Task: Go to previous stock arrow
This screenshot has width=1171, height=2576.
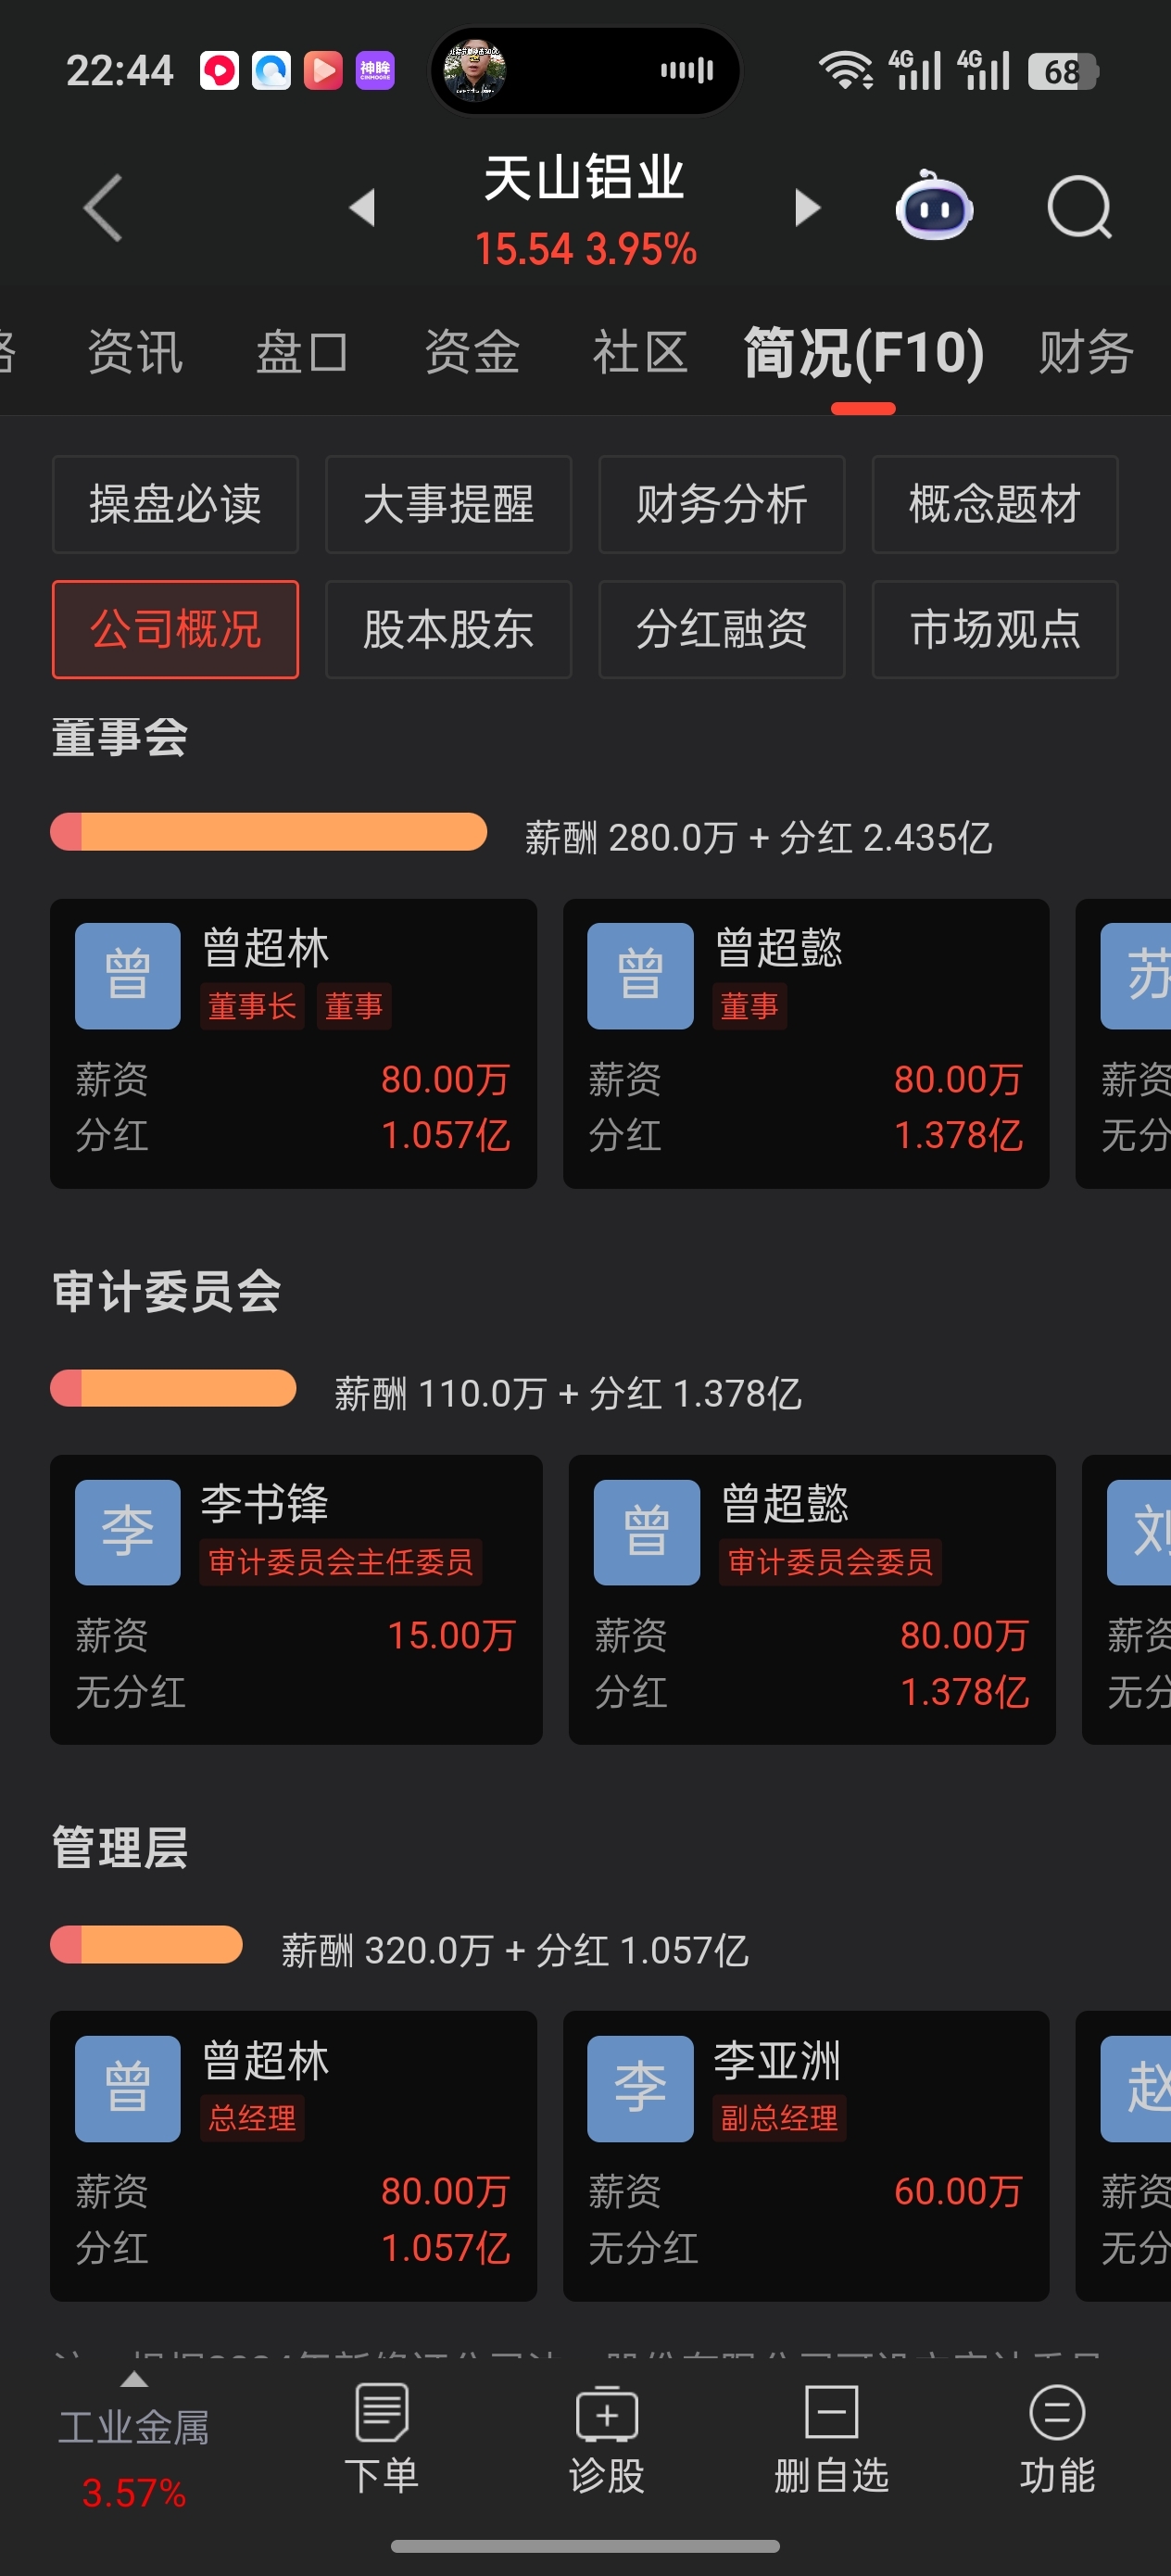Action: pyautogui.click(x=362, y=208)
